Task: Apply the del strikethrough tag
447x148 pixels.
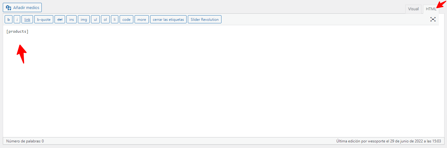Action: [x=60, y=20]
